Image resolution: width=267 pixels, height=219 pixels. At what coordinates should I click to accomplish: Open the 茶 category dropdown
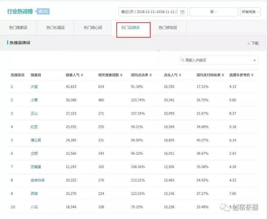click(x=214, y=12)
